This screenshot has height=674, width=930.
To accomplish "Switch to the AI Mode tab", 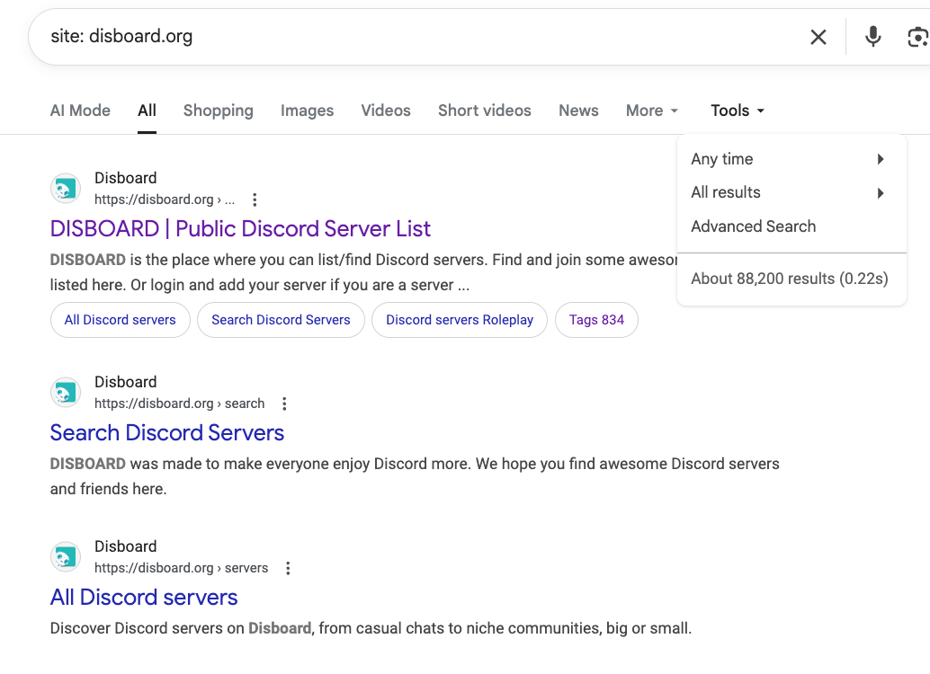I will [80, 111].
